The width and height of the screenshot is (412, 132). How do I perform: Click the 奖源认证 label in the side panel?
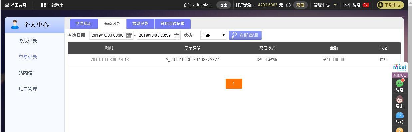(x=399, y=75)
